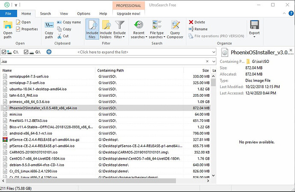Click the Upgrade now! button

point(129,14)
